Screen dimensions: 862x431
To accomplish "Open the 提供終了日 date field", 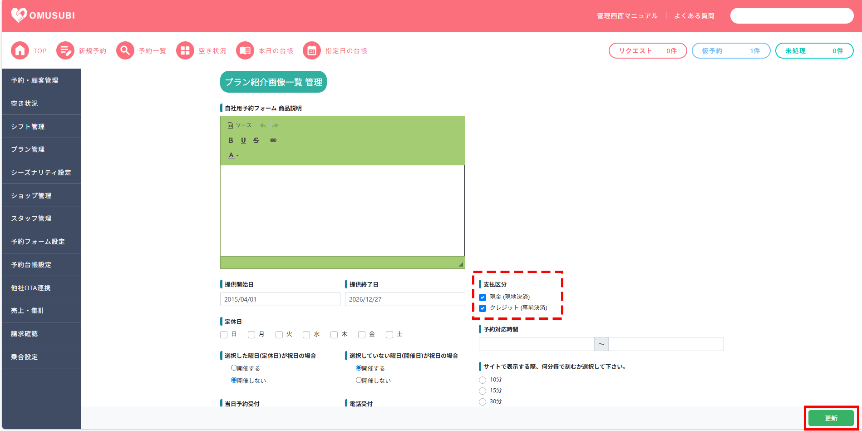I will (x=404, y=299).
